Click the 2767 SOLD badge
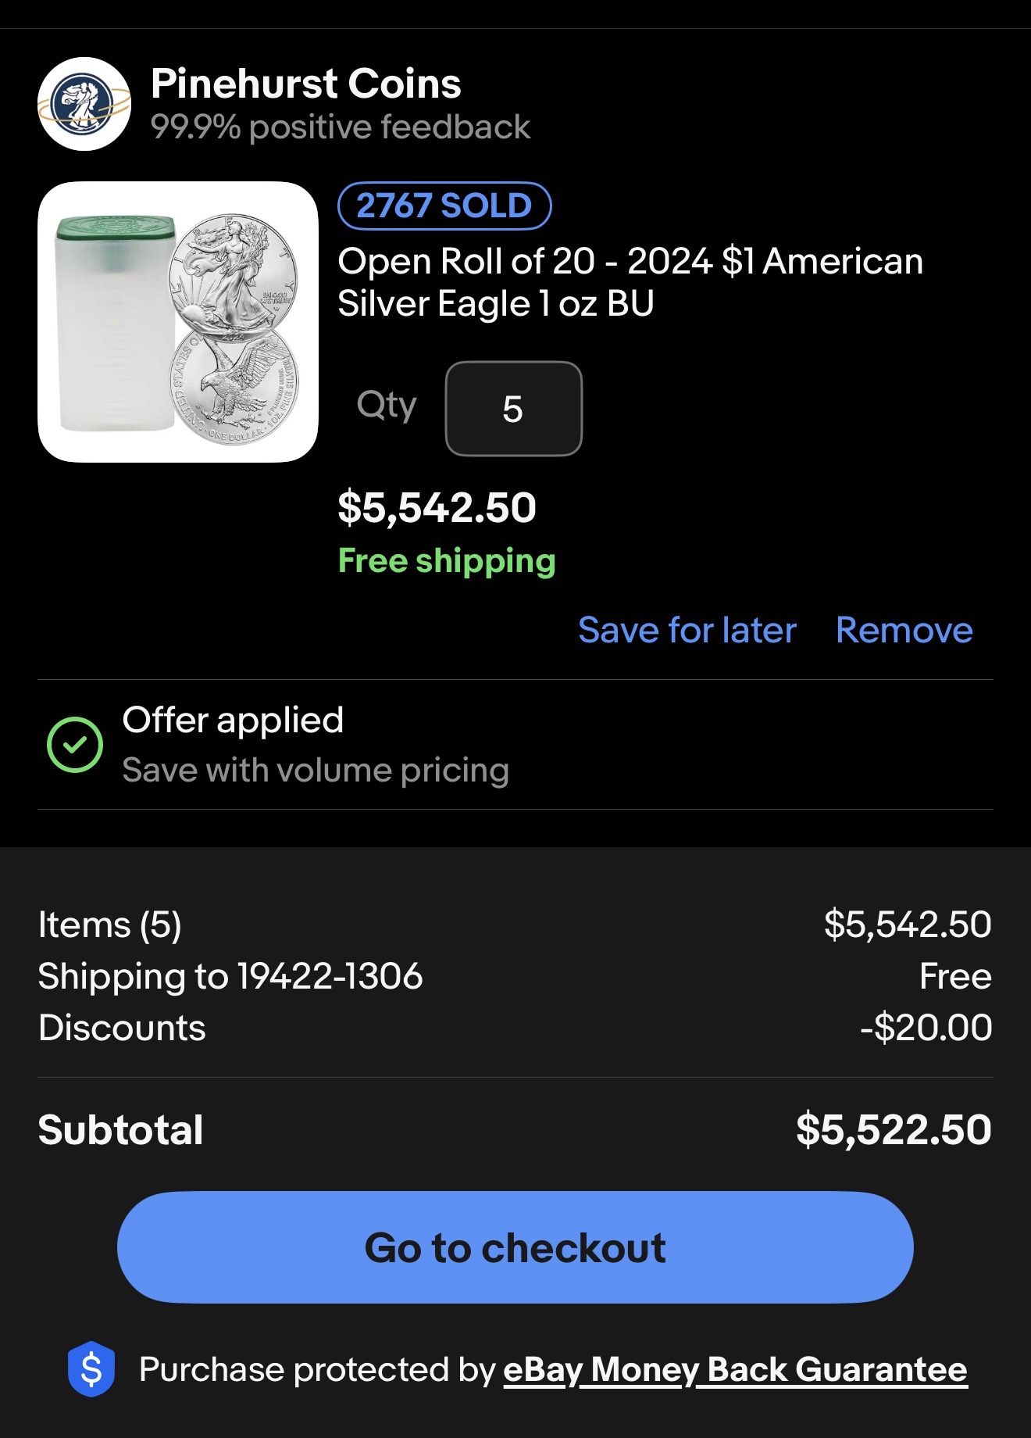The image size is (1031, 1438). point(444,206)
